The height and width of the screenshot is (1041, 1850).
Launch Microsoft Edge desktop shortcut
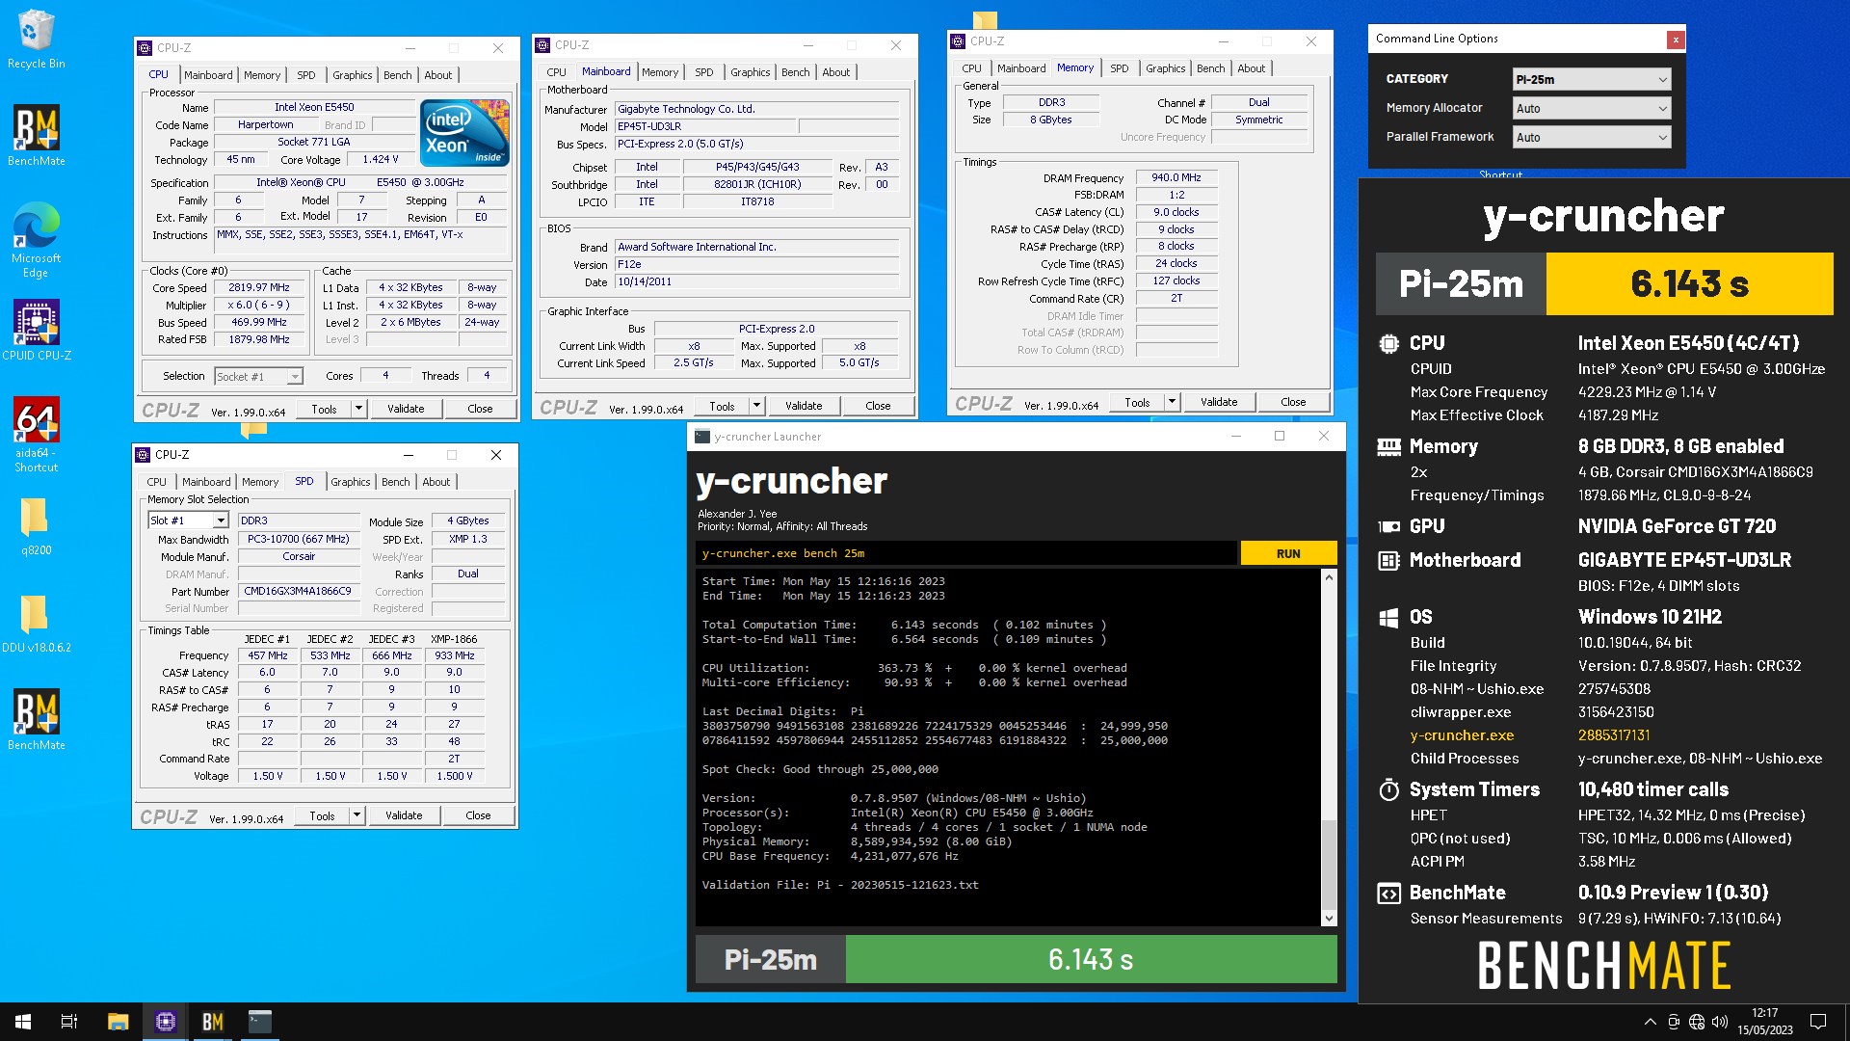(36, 239)
